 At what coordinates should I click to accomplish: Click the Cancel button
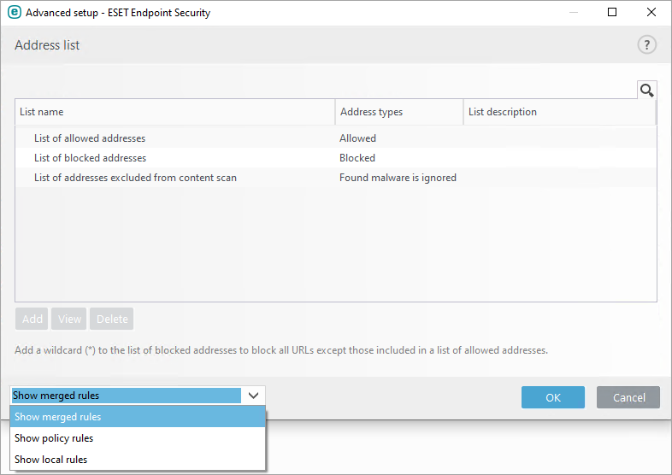click(x=628, y=397)
